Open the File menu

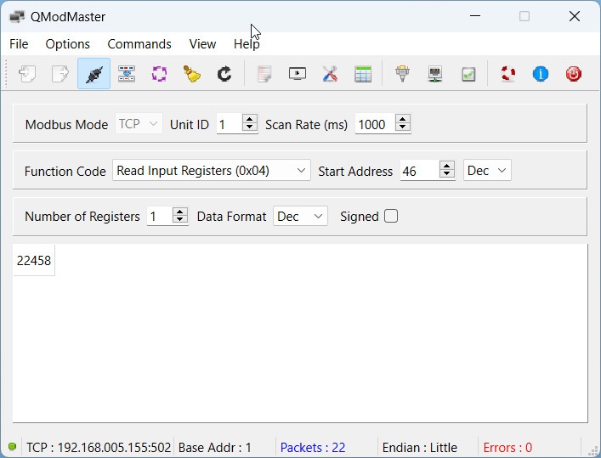(19, 44)
